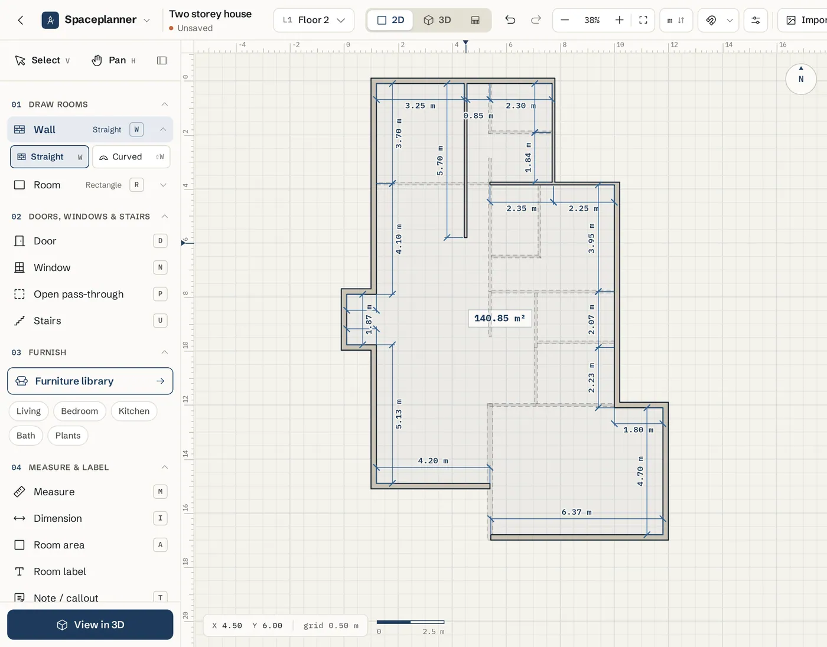Image resolution: width=827 pixels, height=647 pixels.
Task: Activate the Select tool
Action: tap(43, 60)
